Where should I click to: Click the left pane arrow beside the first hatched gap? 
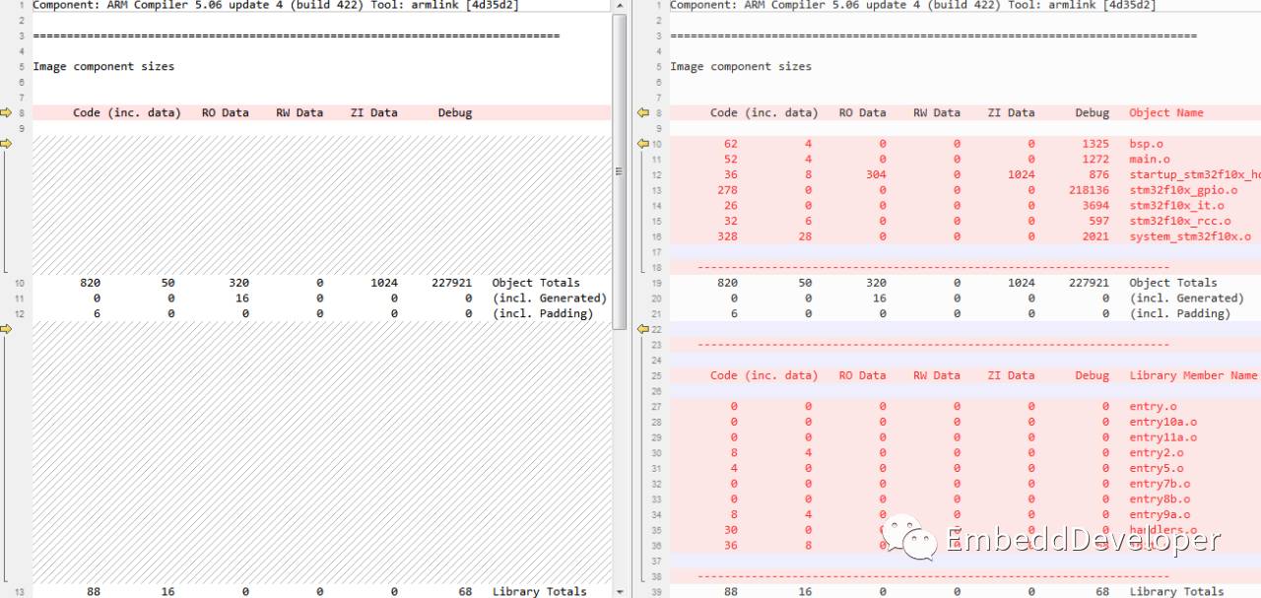click(x=6, y=144)
